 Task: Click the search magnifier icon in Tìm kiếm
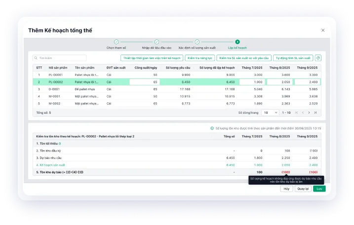coord(36,58)
